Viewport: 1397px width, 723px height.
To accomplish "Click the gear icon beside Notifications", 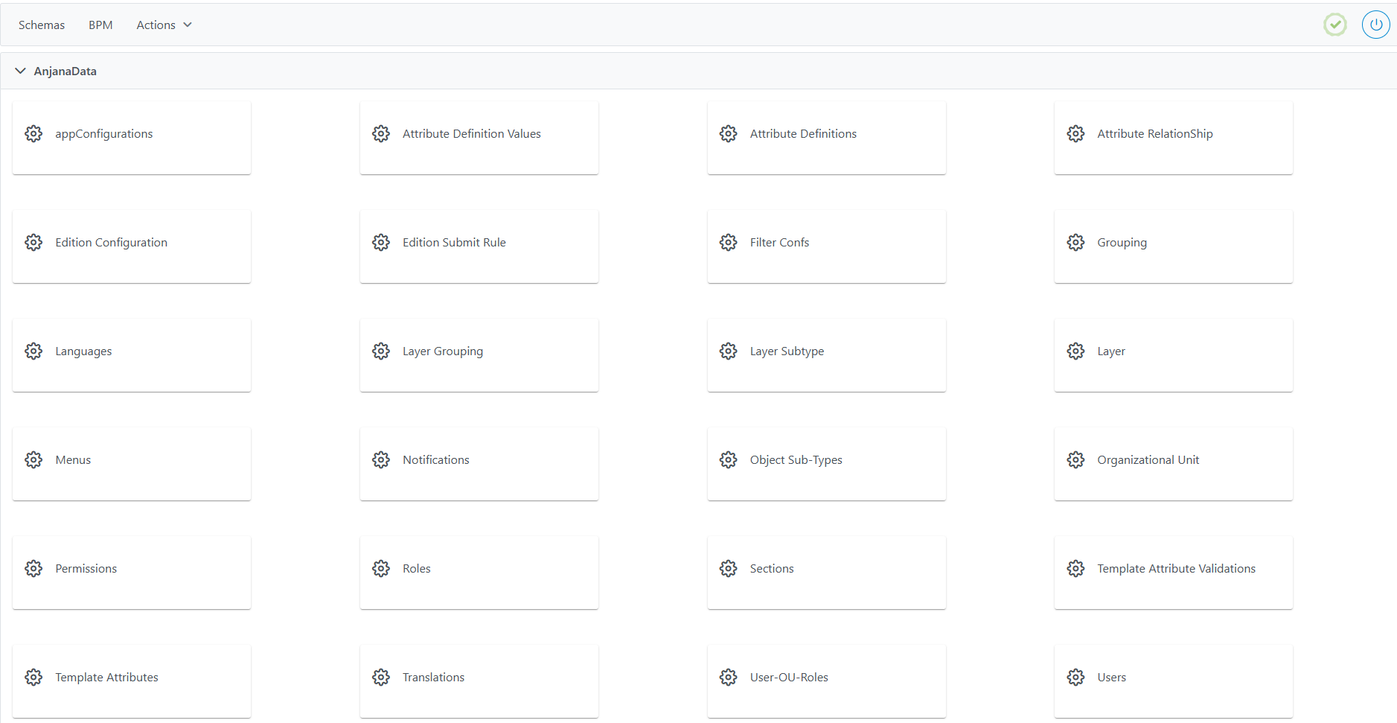I will coord(381,460).
